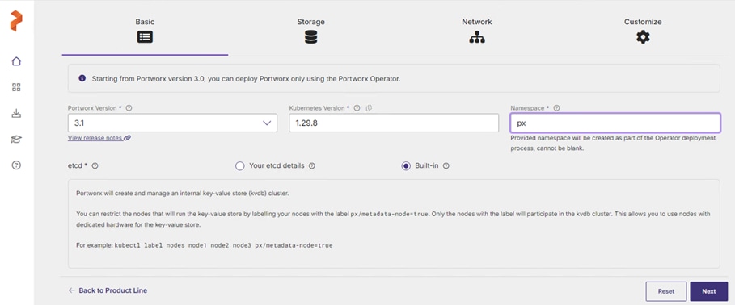Select the Your etcd details radio button
The width and height of the screenshot is (735, 305).
[x=240, y=166]
